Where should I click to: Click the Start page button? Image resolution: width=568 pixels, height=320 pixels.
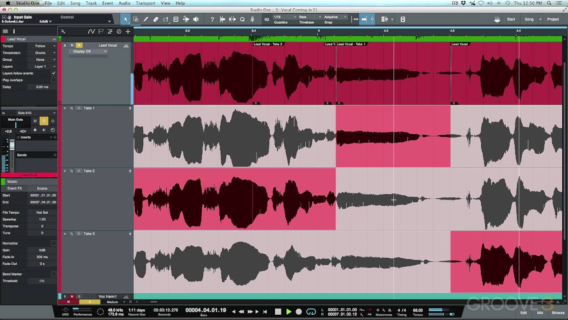(x=511, y=19)
